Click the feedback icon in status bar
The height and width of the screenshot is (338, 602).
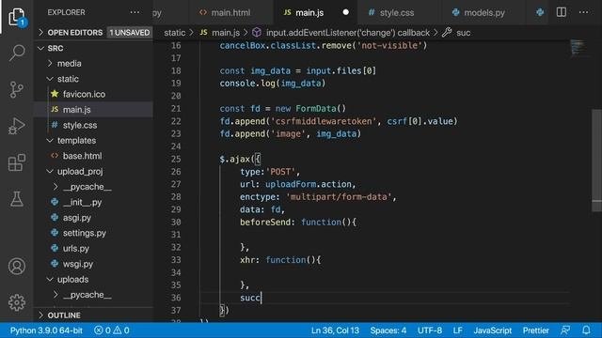click(x=565, y=330)
